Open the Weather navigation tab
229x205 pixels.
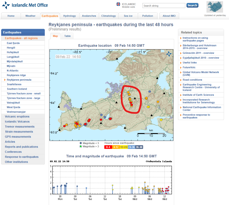tap(30, 16)
